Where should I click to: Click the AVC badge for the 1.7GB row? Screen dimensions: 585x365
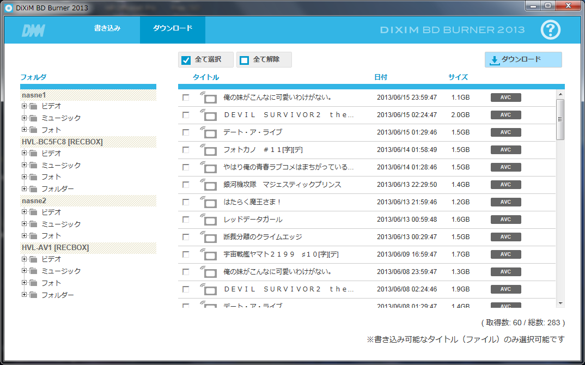[x=505, y=254]
